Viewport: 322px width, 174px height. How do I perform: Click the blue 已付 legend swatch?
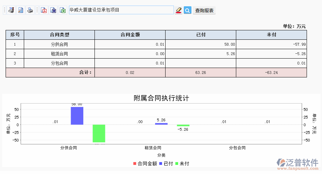click(x=161, y=164)
